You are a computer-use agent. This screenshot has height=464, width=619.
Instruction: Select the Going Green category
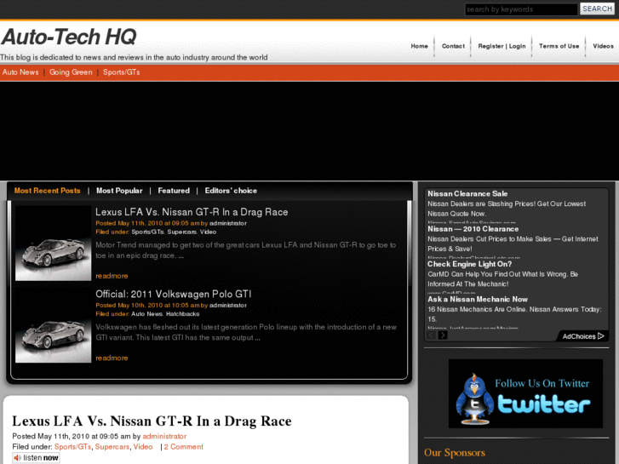[x=71, y=72]
